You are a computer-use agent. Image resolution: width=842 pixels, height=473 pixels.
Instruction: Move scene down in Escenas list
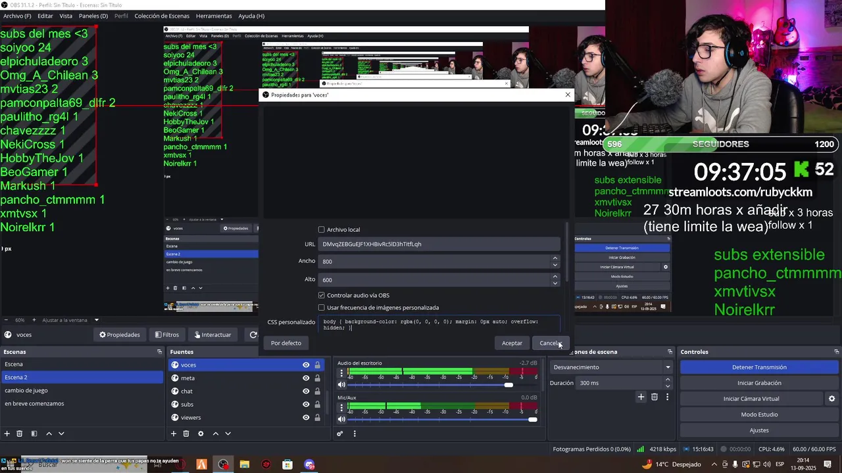pos(61,434)
